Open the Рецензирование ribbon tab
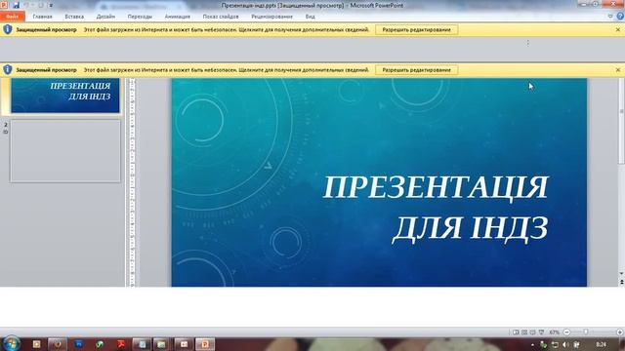The height and width of the screenshot is (351, 625). 271,17
